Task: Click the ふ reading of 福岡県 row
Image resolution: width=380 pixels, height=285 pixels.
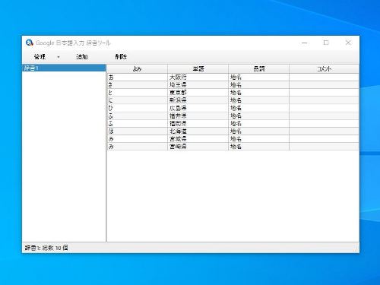Action: [x=137, y=124]
